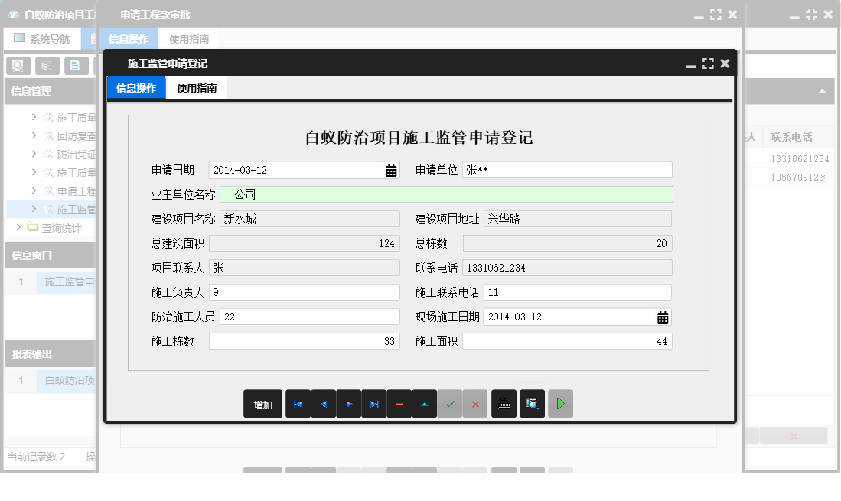Image resolution: width=841 pixels, height=501 pixels.
Task: Go to the next record
Action: click(x=349, y=404)
